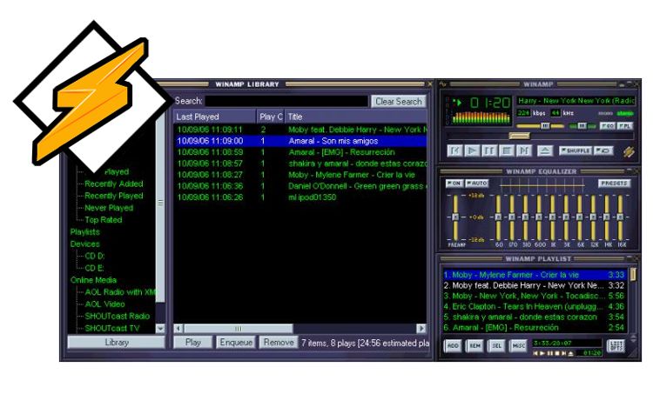The image size is (653, 394).
Task: Open the playlist MISC menu button
Action: tap(519, 346)
